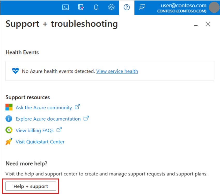Image resolution: width=220 pixels, height=196 pixels.
Task: Open Ask the Azure community link
Action: pos(44,107)
